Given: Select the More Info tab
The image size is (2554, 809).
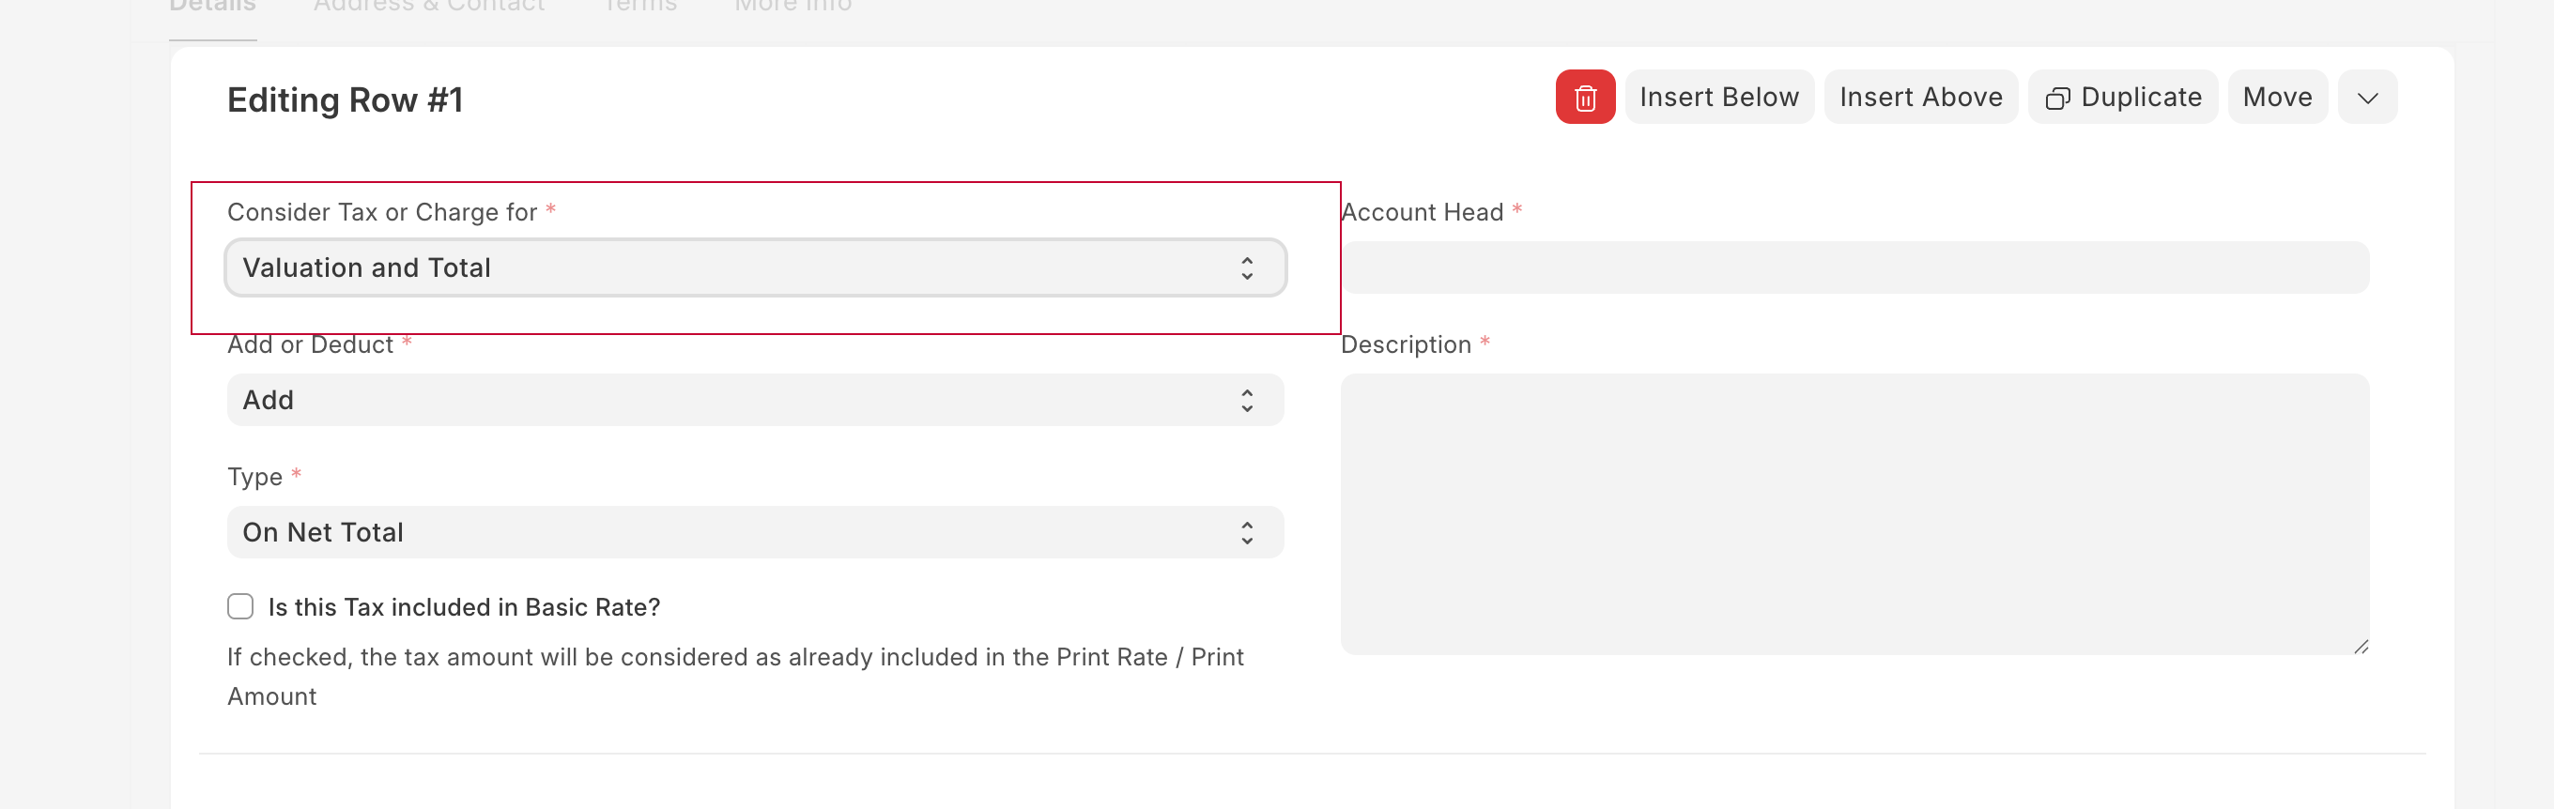Looking at the screenshot, I should pos(792,8).
